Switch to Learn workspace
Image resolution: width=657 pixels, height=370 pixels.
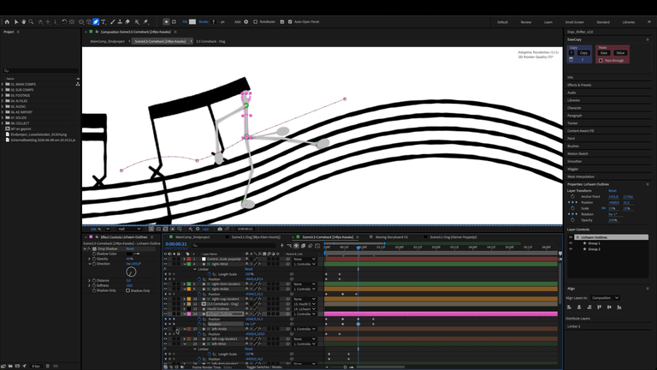548,22
